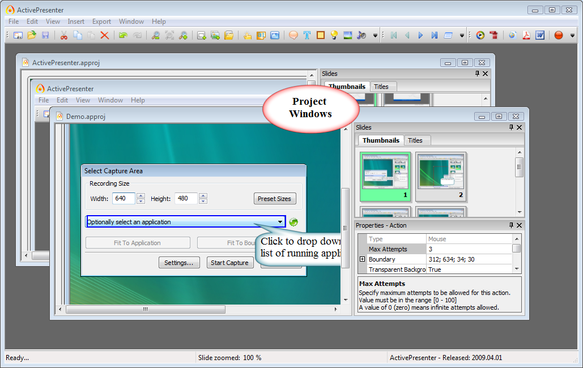
Task: Refresh the application list with the green icon
Action: tap(293, 222)
